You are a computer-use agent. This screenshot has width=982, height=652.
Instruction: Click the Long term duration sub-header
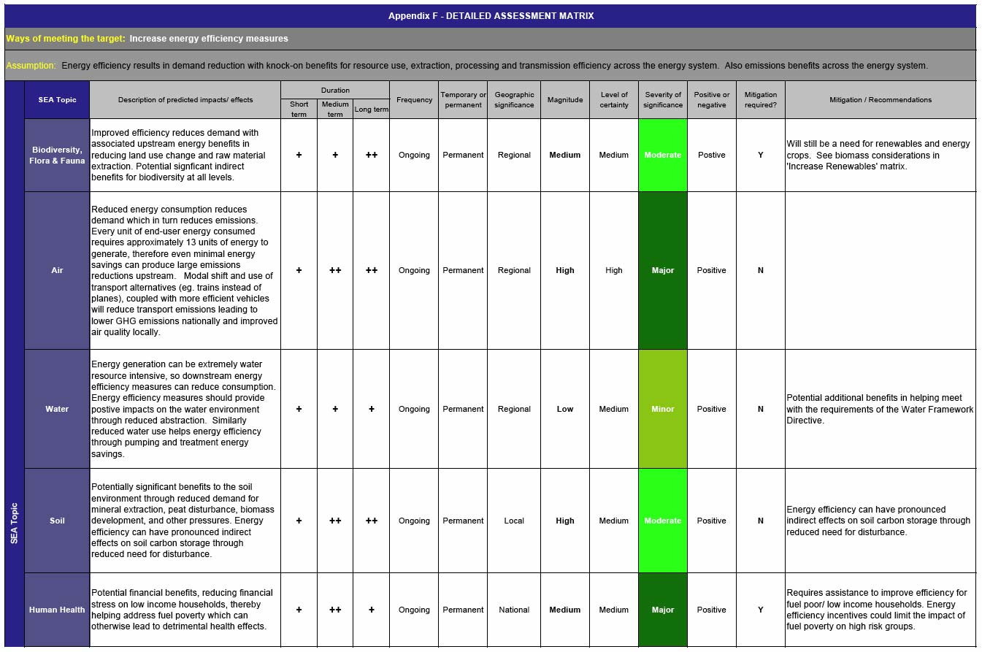[372, 109]
